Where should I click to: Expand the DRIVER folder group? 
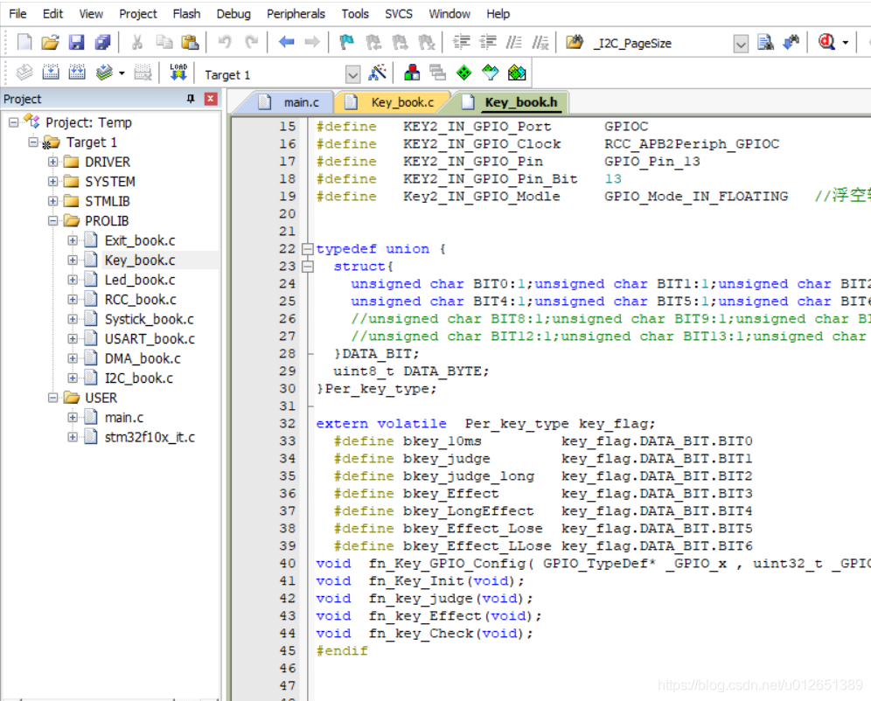(53, 162)
